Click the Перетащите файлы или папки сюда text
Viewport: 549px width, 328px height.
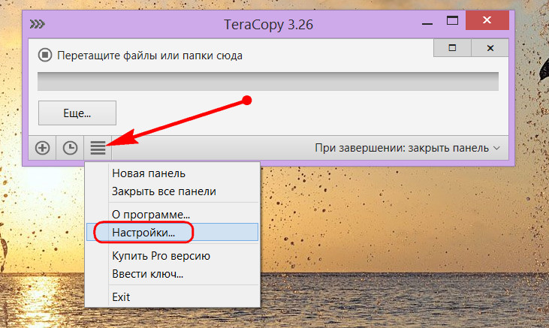pyautogui.click(x=149, y=56)
